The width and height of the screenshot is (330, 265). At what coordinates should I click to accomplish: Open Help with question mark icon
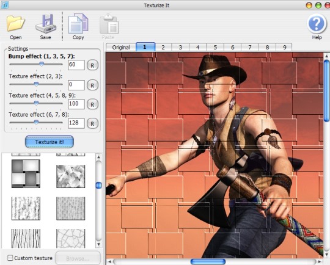[x=317, y=24]
